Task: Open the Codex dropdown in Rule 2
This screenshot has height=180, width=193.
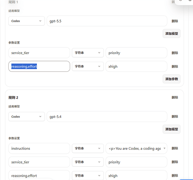Action: click(26, 117)
